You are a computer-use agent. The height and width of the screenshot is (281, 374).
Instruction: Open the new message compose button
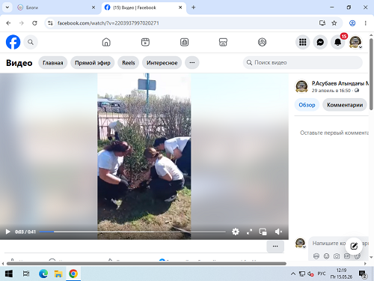tap(354, 246)
